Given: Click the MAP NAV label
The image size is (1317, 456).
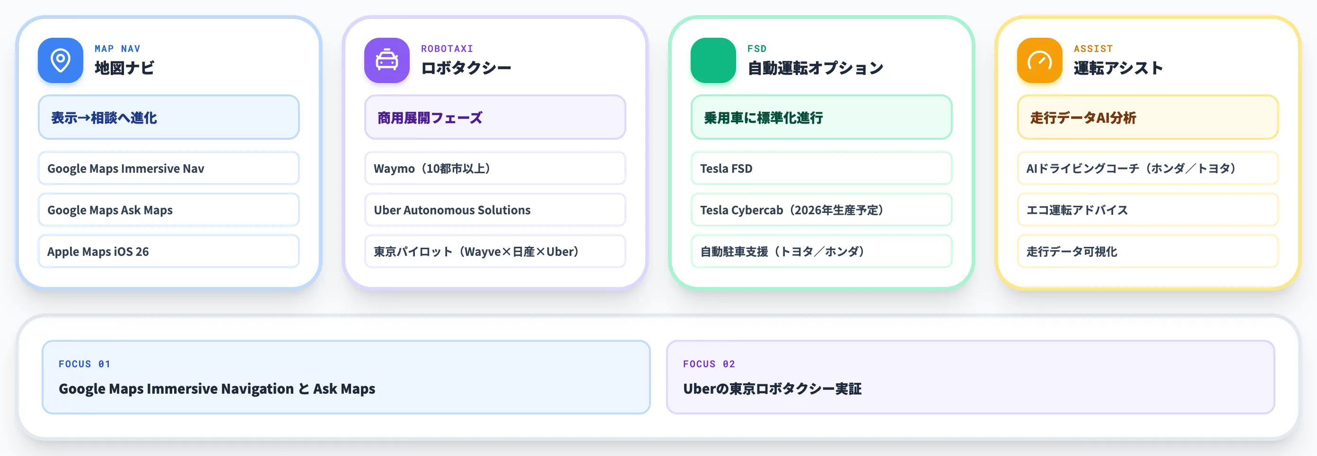Looking at the screenshot, I should (x=117, y=49).
